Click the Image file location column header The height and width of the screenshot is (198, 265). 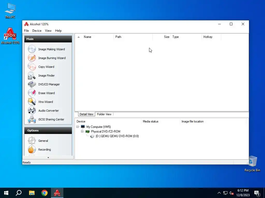tap(213, 121)
